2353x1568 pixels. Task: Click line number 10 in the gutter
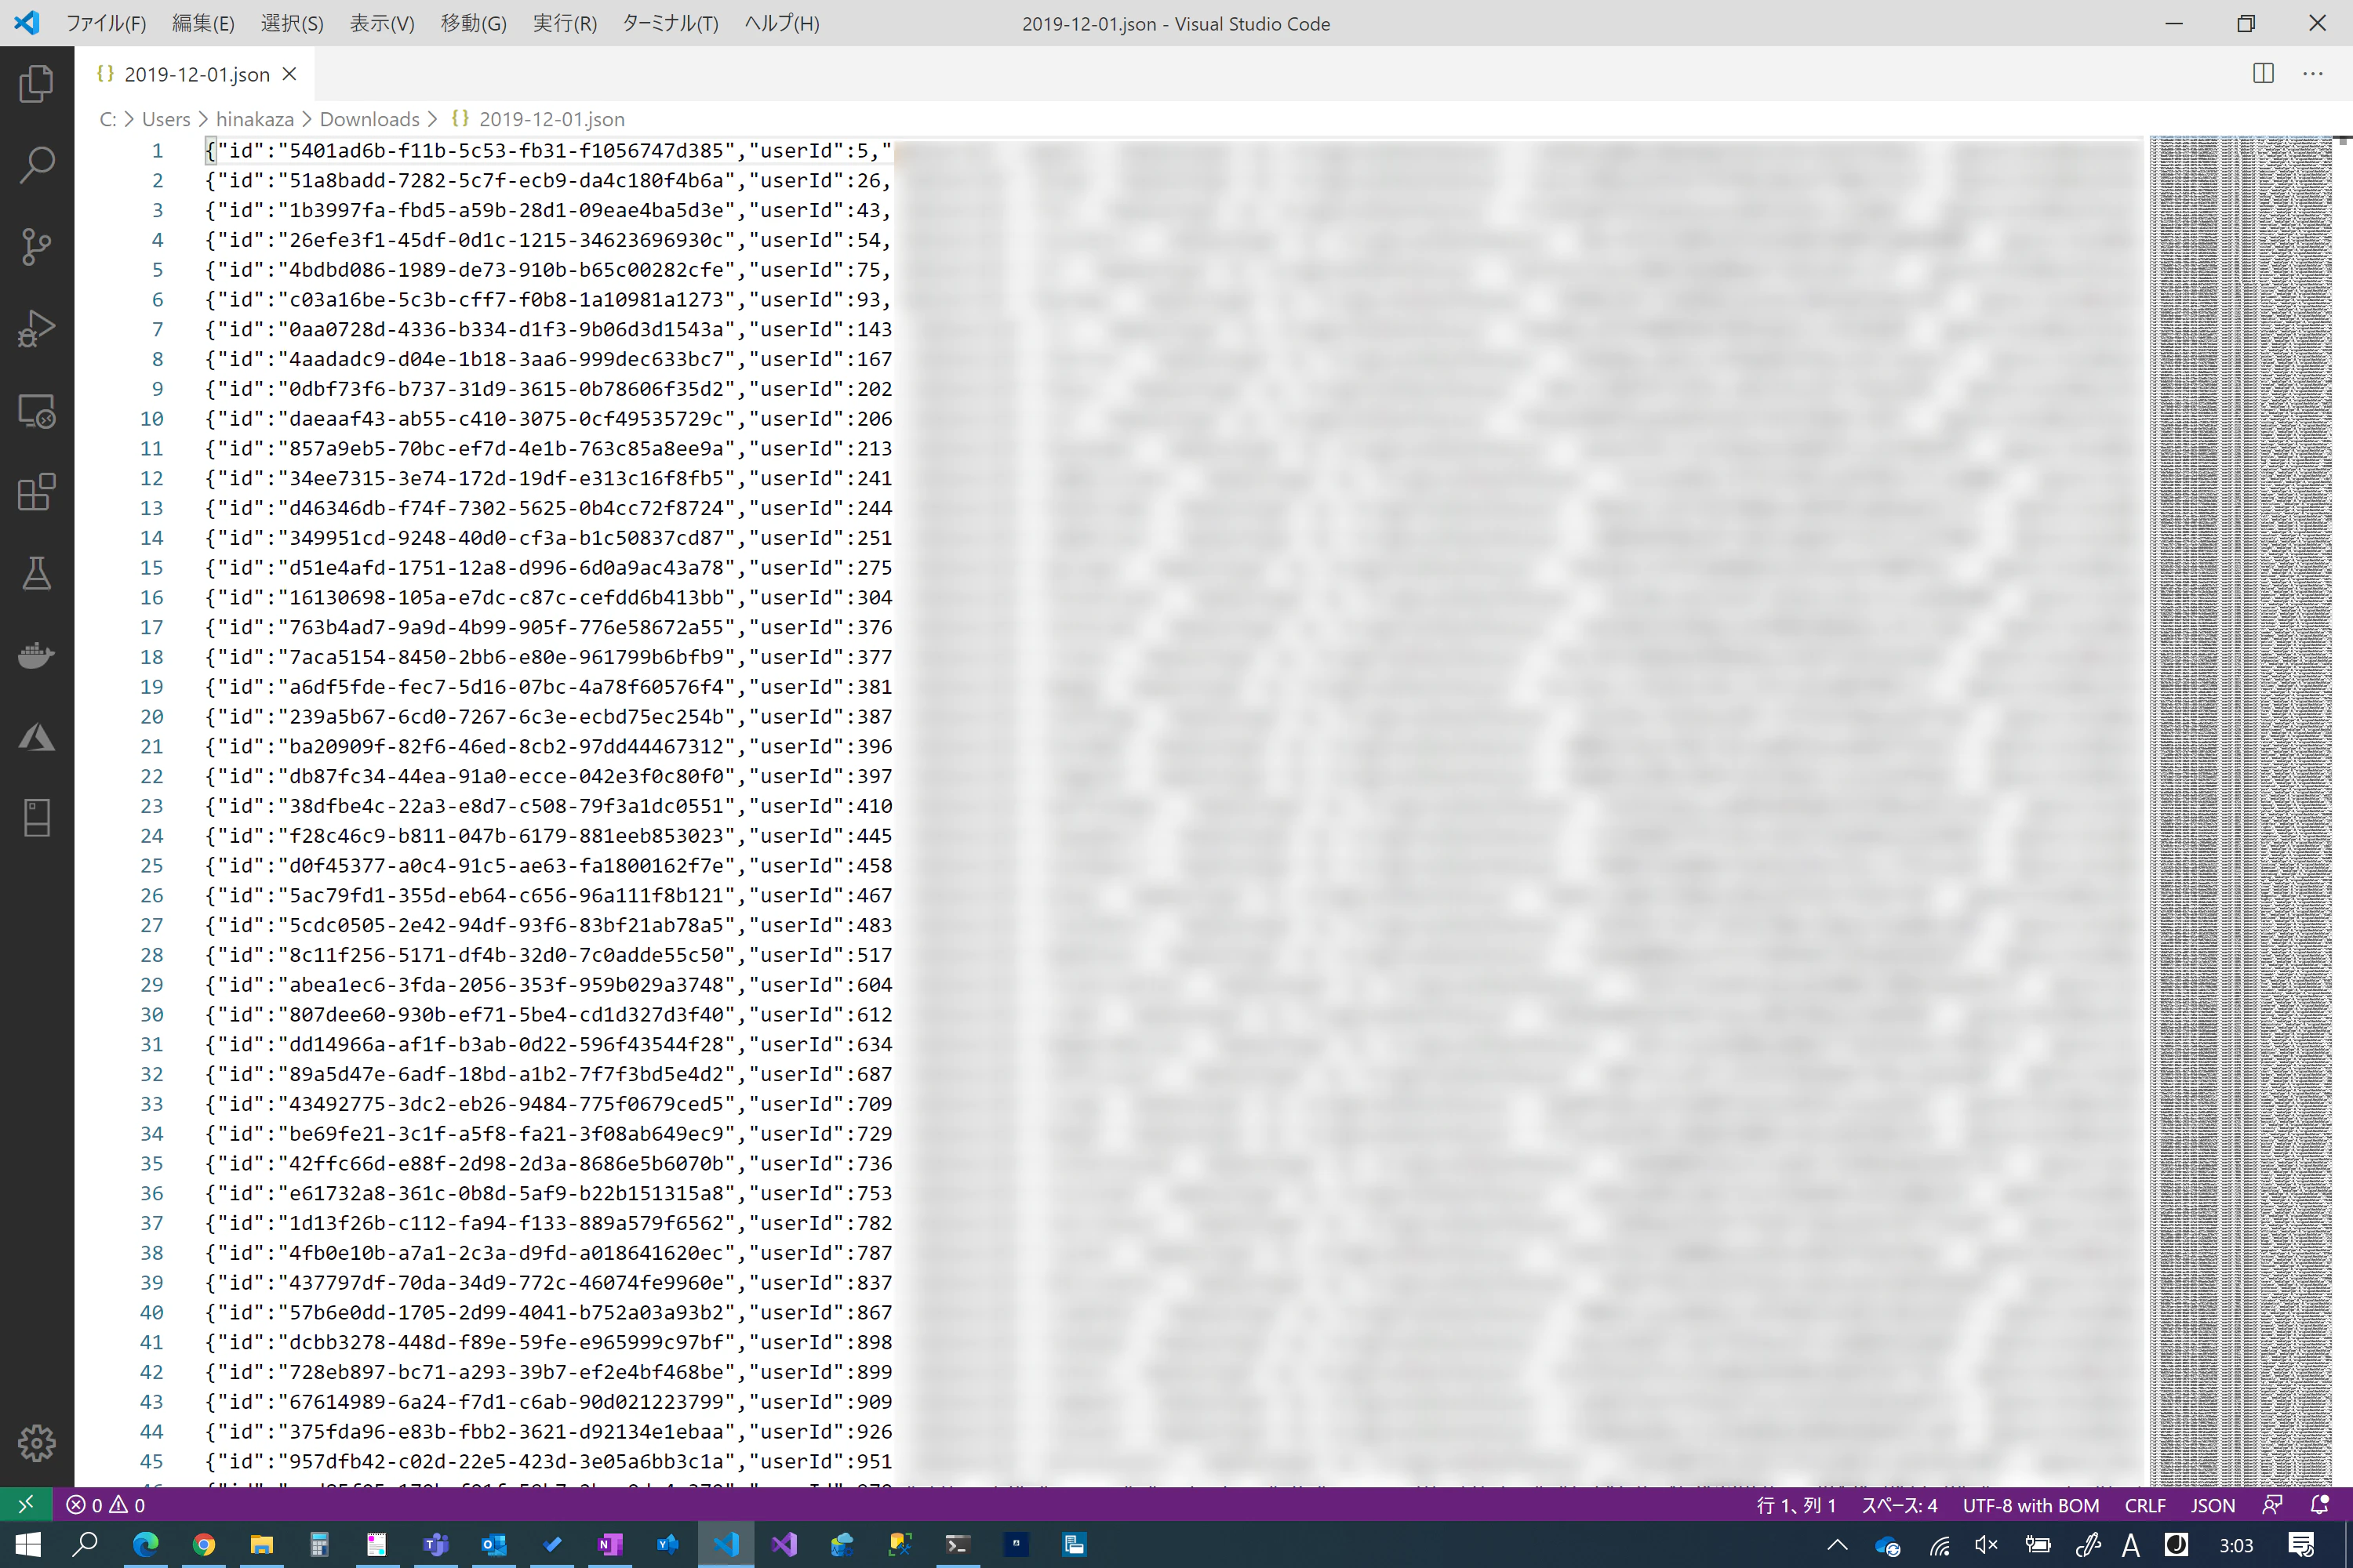[151, 419]
